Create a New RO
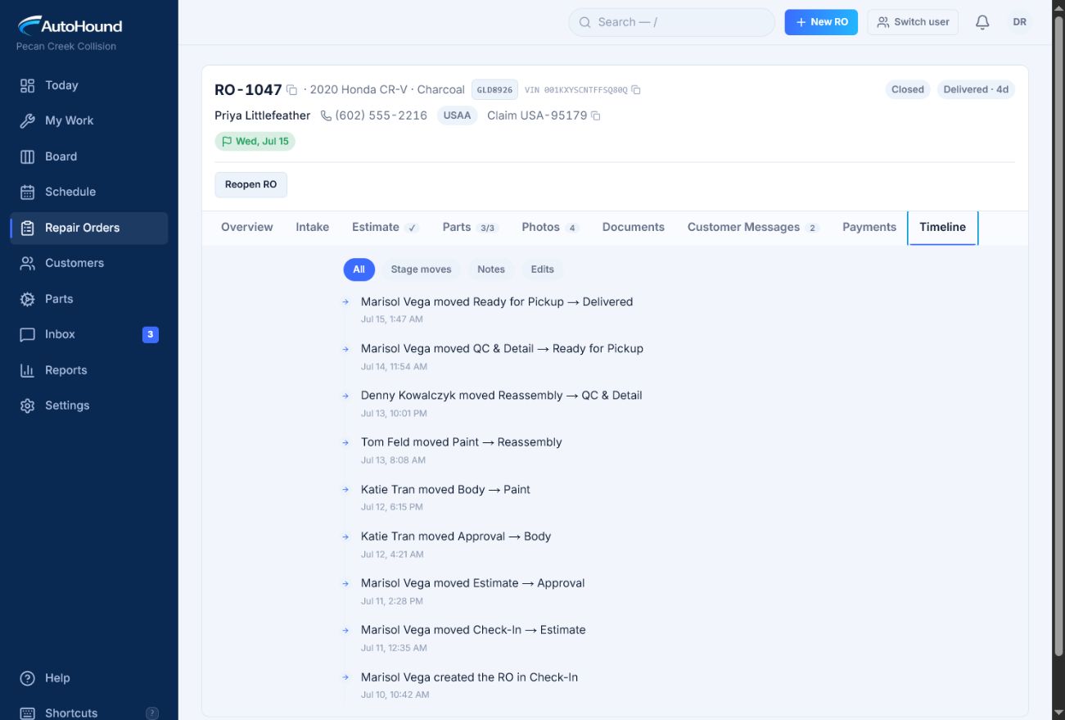The width and height of the screenshot is (1065, 720). click(821, 22)
